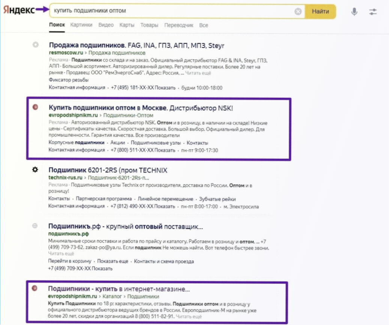Open the Зубчатые рейки sitelink

point(217,199)
